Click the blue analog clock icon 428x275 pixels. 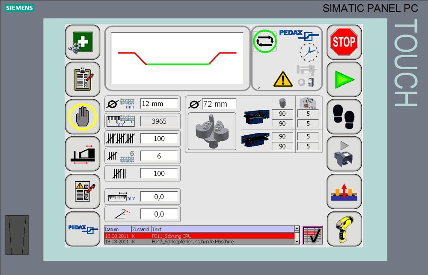tap(309, 52)
